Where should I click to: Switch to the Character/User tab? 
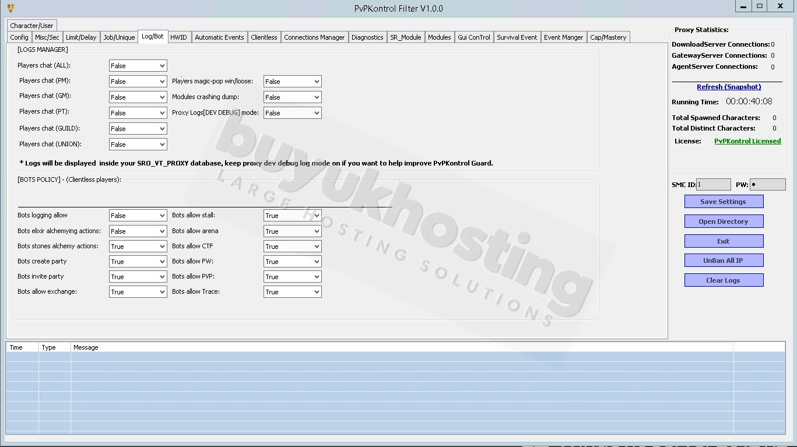tap(31, 26)
